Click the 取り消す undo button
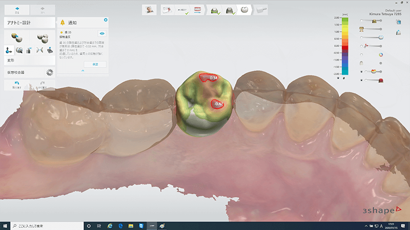 (16, 85)
